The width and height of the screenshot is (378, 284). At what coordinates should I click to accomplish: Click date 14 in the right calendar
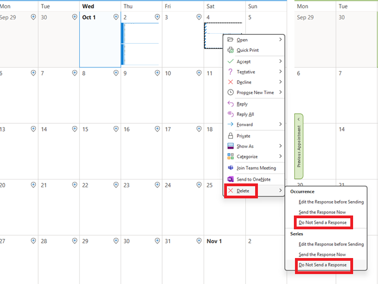pyautogui.click(x=341, y=129)
